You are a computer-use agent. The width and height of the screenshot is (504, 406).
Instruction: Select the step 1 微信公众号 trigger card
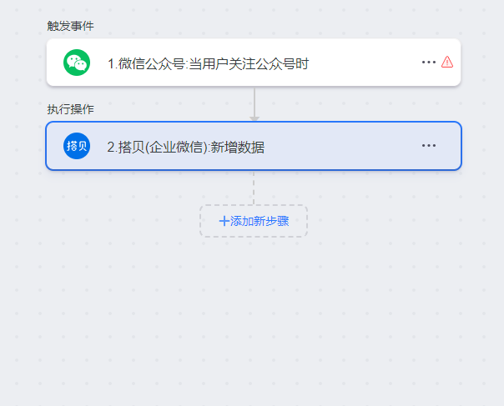click(x=254, y=63)
